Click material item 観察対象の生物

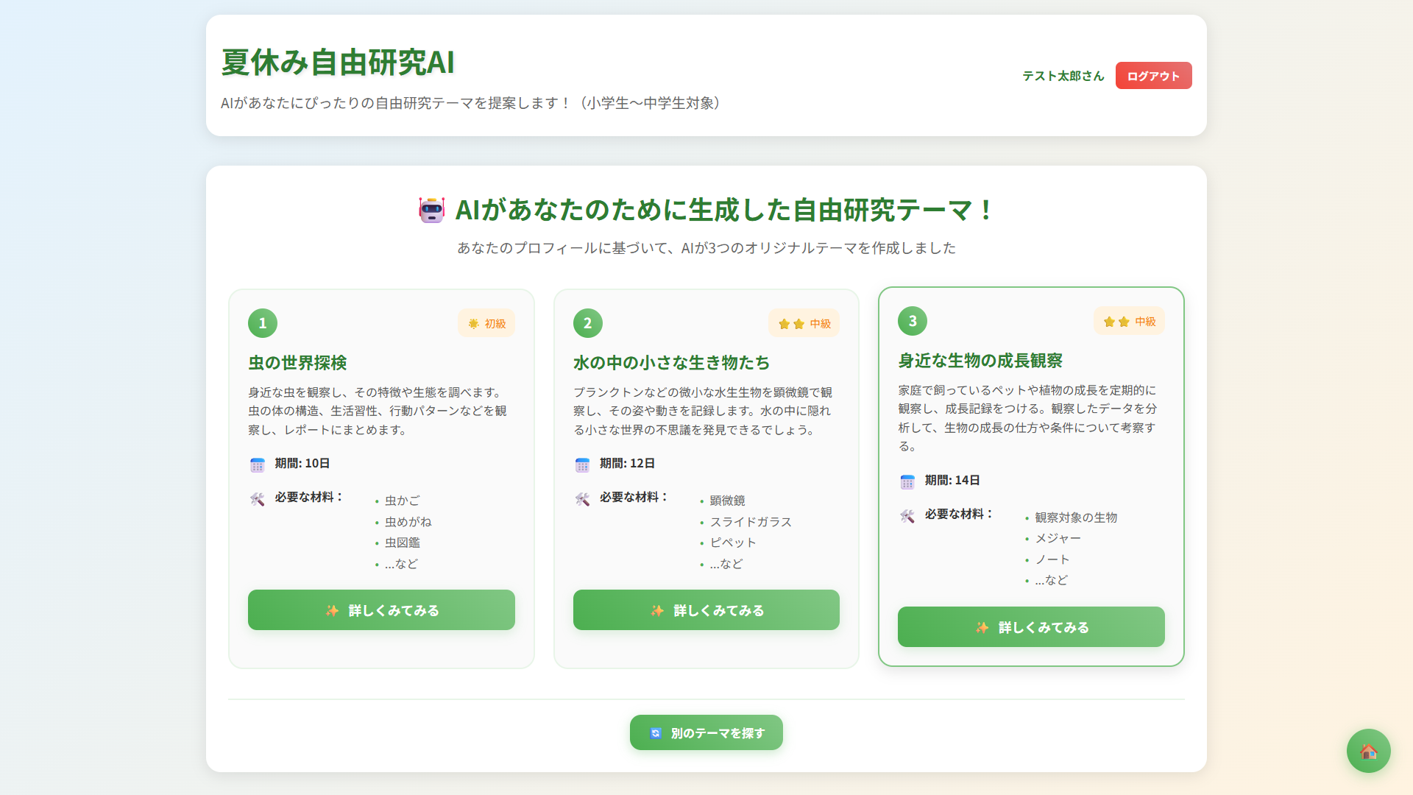1076,517
